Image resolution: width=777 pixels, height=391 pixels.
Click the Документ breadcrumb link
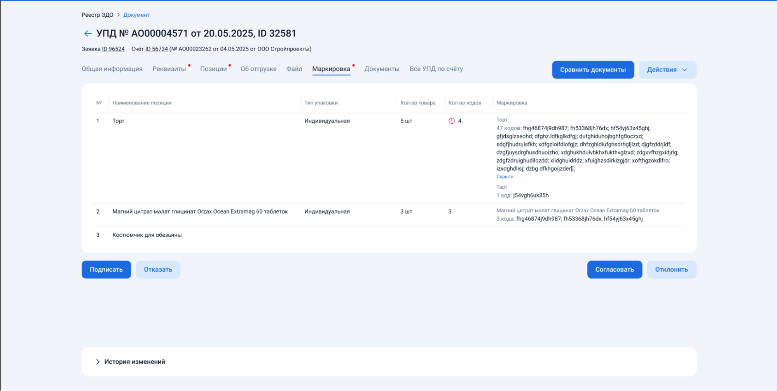(136, 15)
